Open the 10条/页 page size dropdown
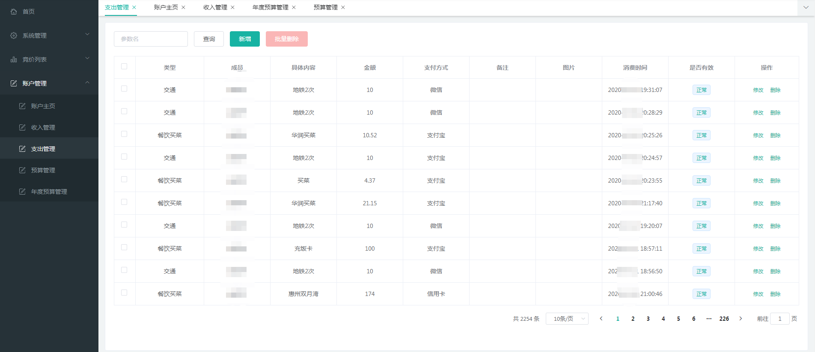The height and width of the screenshot is (352, 815). click(567, 319)
